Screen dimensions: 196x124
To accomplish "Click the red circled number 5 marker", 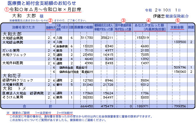I will 178,21.
